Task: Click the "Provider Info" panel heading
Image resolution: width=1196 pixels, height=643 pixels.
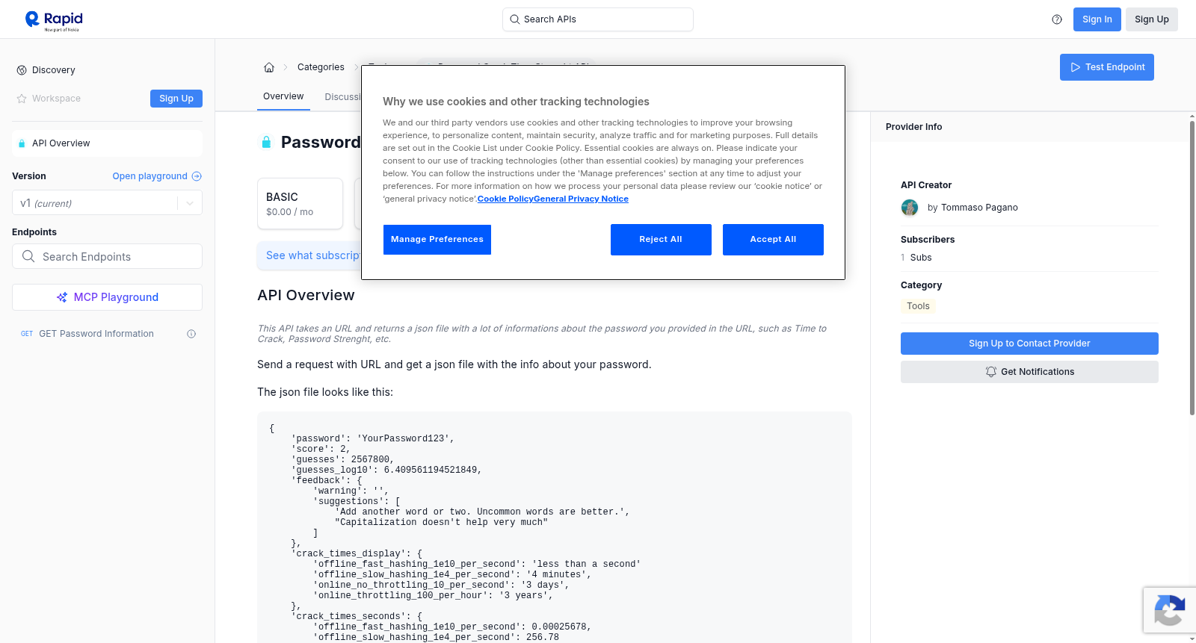Action: point(913,127)
